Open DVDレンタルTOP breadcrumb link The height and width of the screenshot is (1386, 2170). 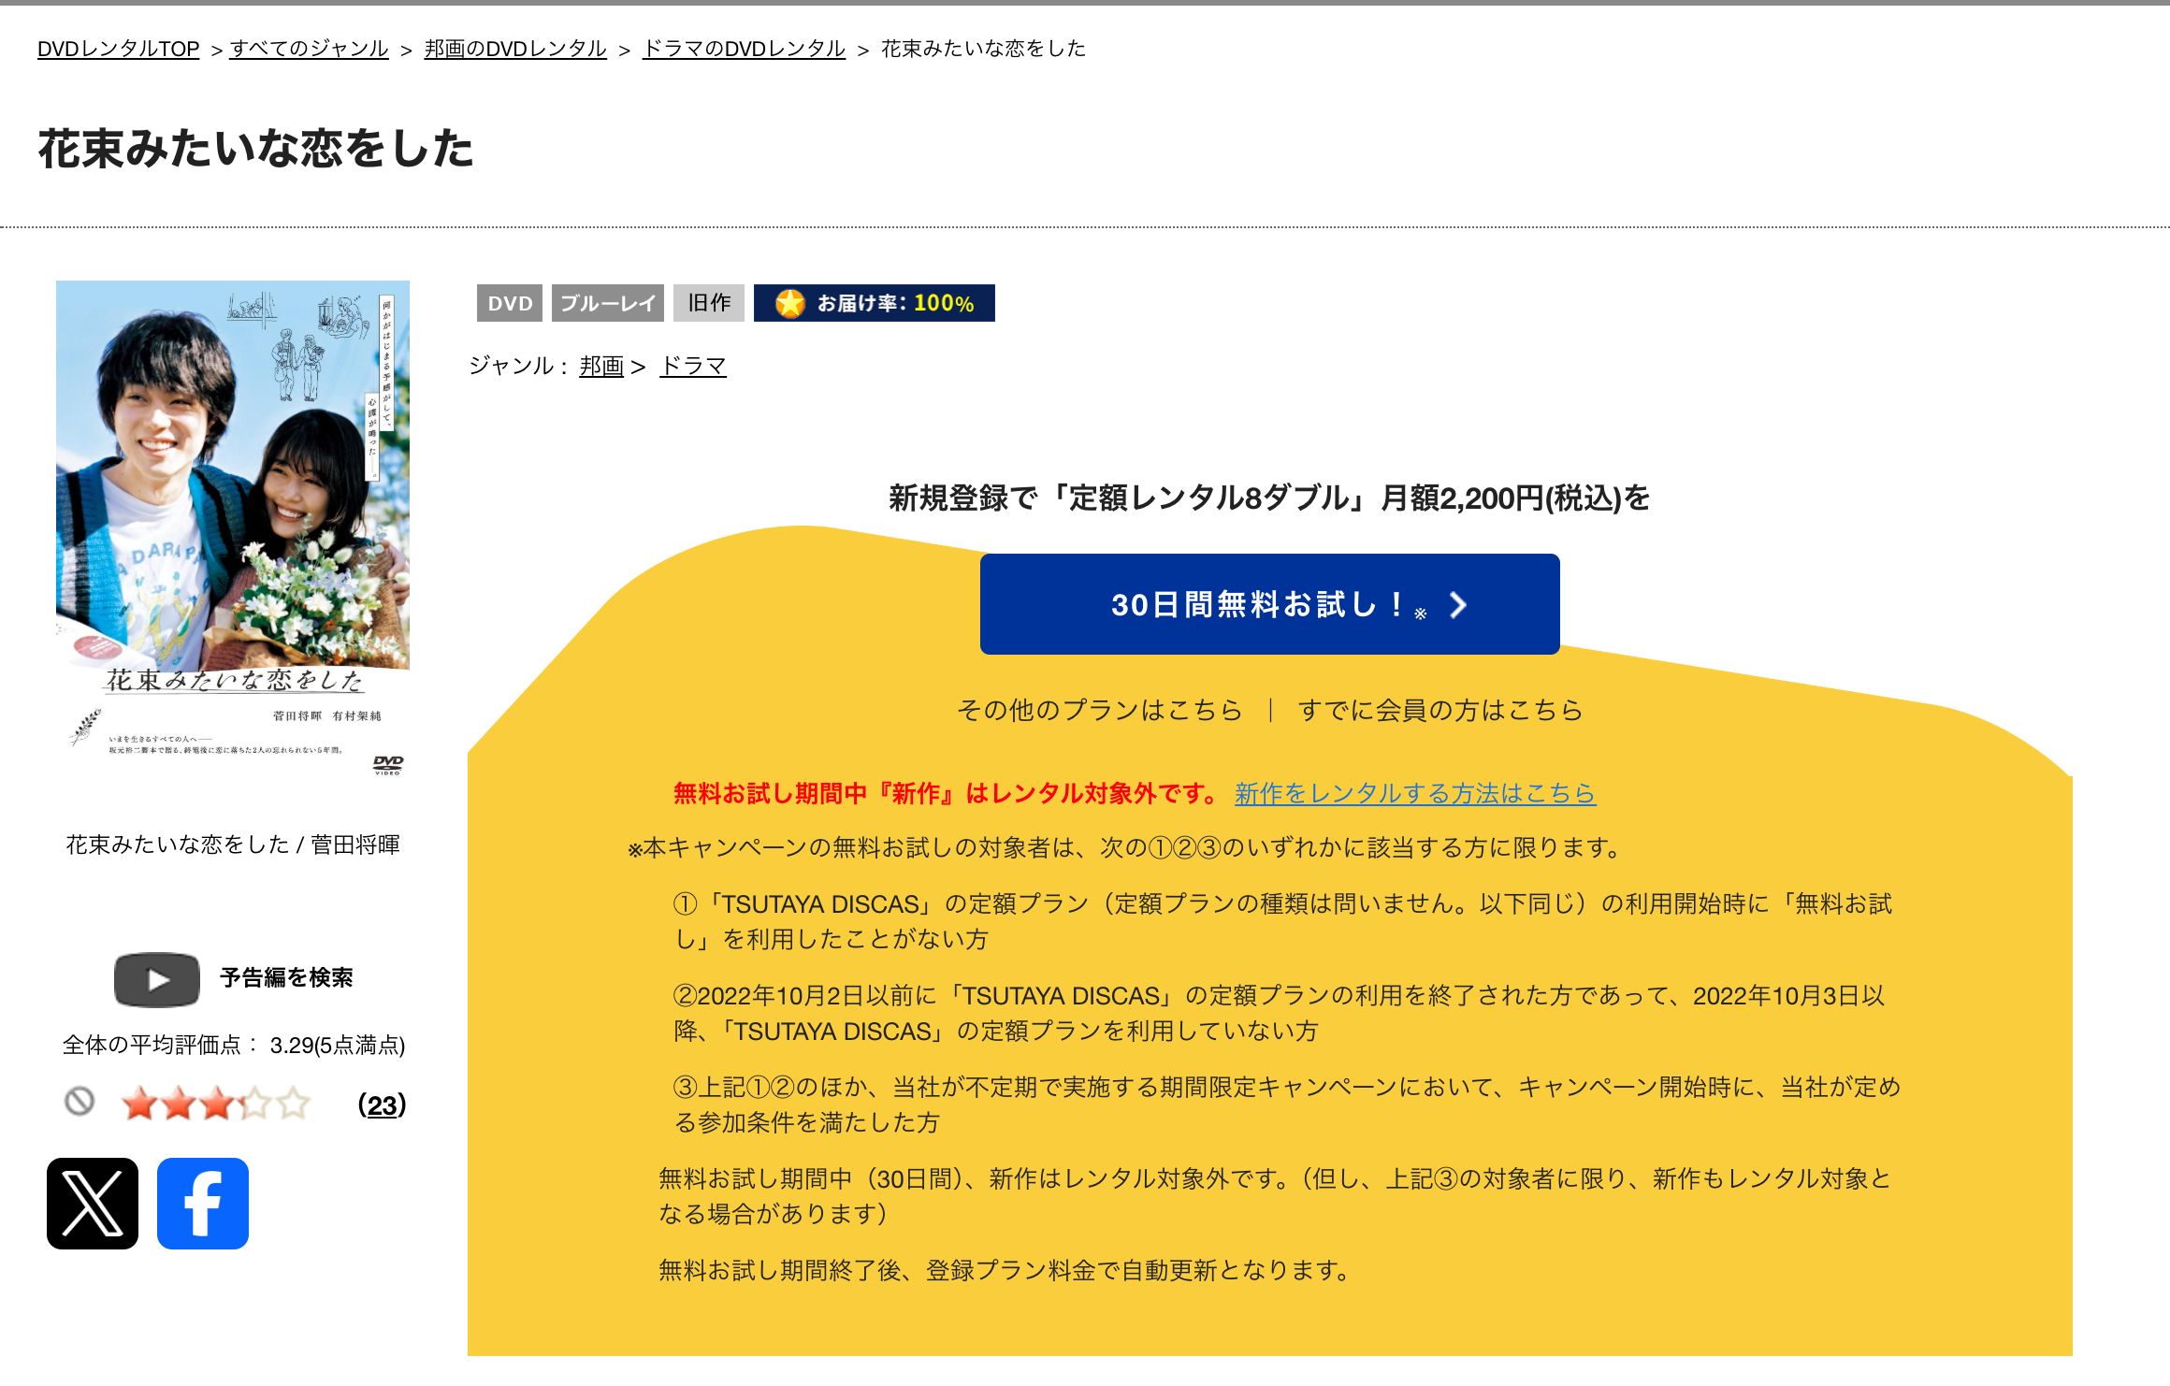click(x=119, y=49)
